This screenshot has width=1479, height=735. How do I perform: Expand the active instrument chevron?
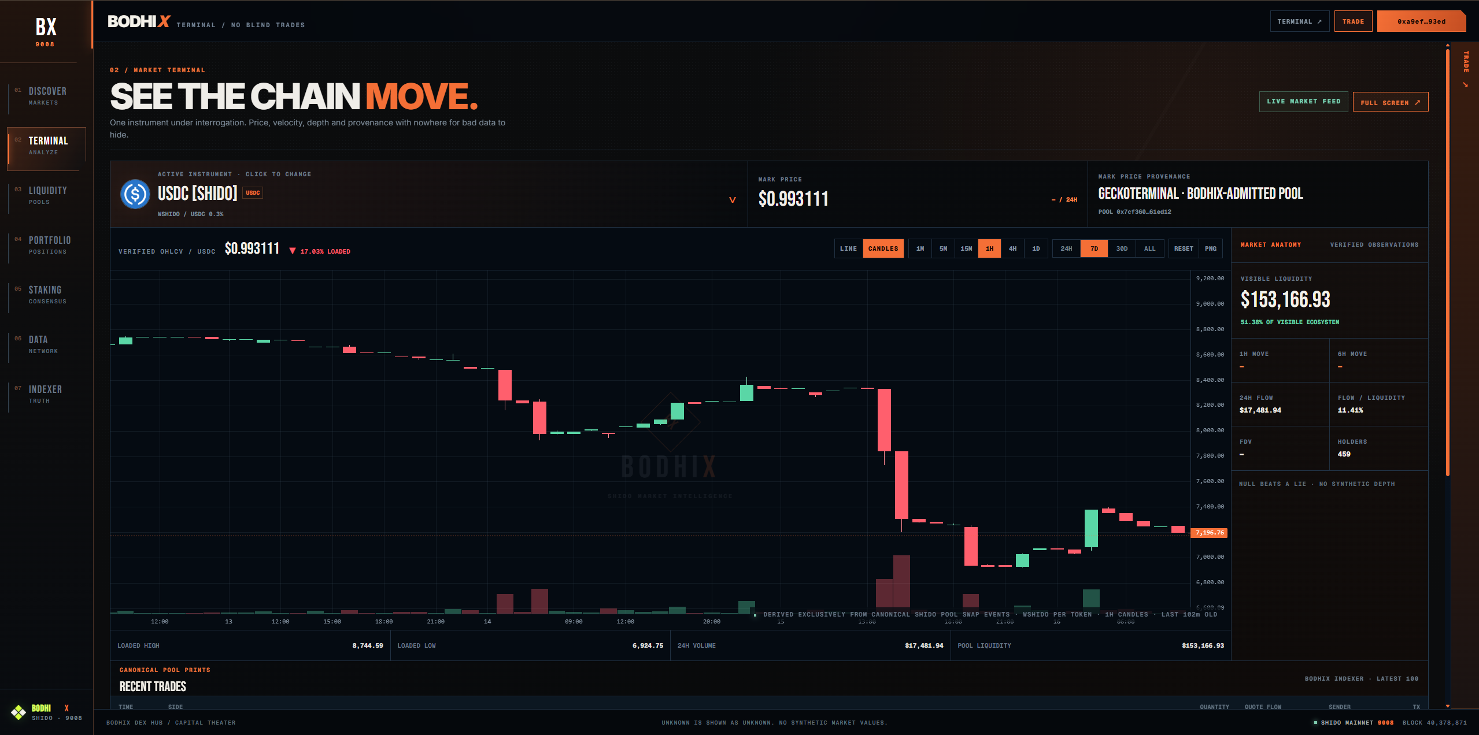(x=732, y=200)
